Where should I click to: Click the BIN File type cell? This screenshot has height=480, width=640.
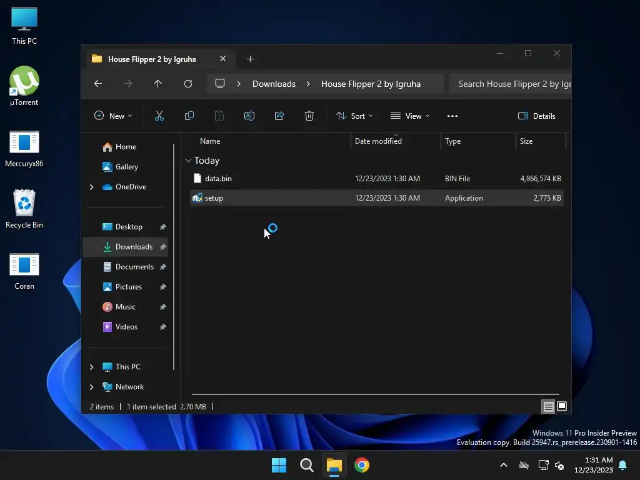click(x=457, y=178)
